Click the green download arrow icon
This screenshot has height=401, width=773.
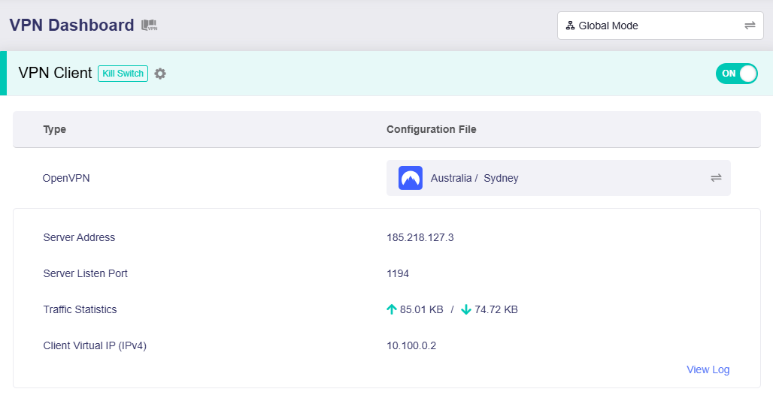[x=466, y=309]
